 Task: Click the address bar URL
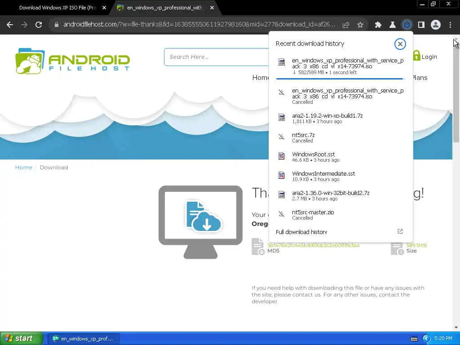(x=199, y=25)
